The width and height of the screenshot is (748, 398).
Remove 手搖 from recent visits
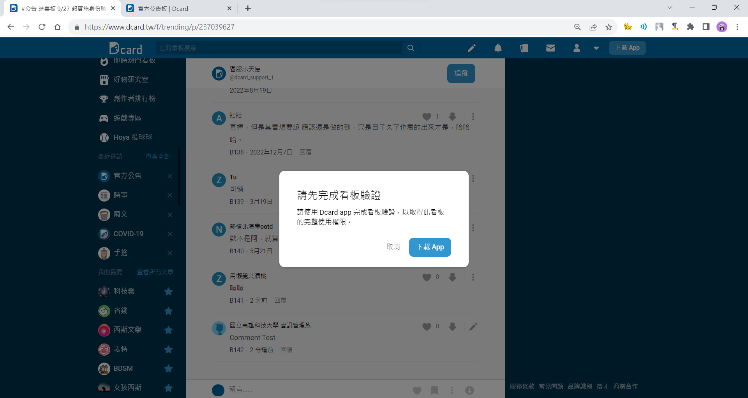pyautogui.click(x=170, y=253)
